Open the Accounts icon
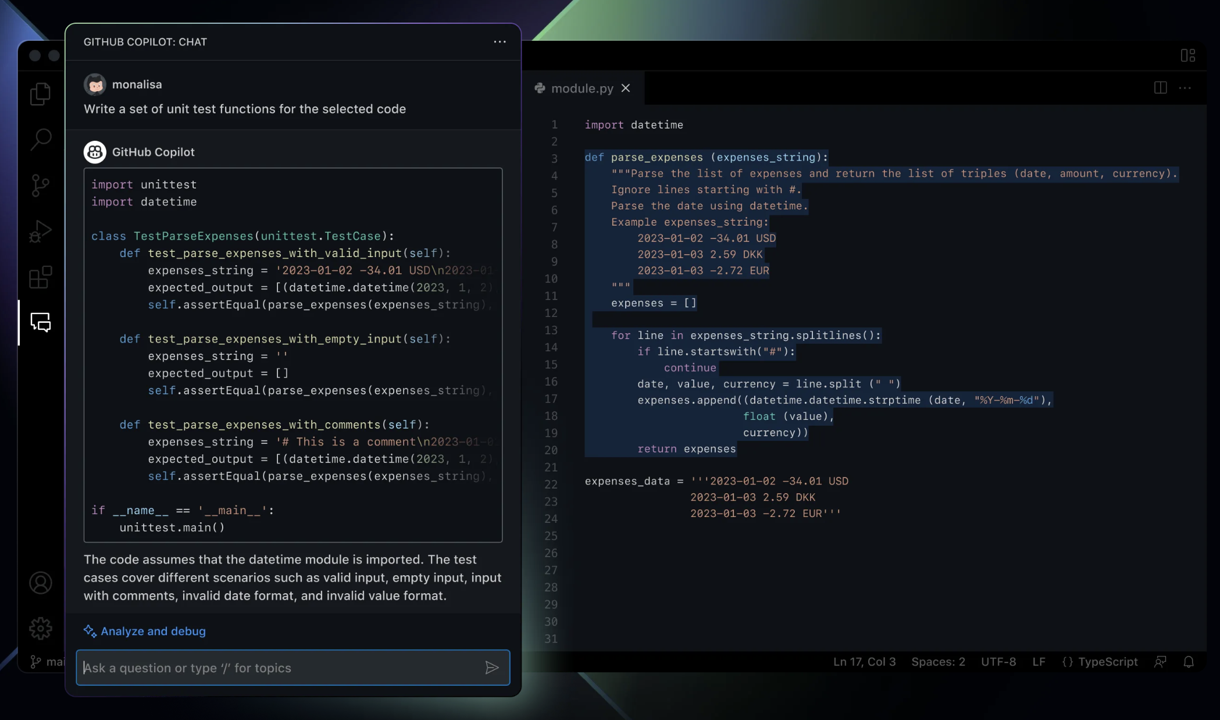Image resolution: width=1220 pixels, height=720 pixels. tap(40, 583)
